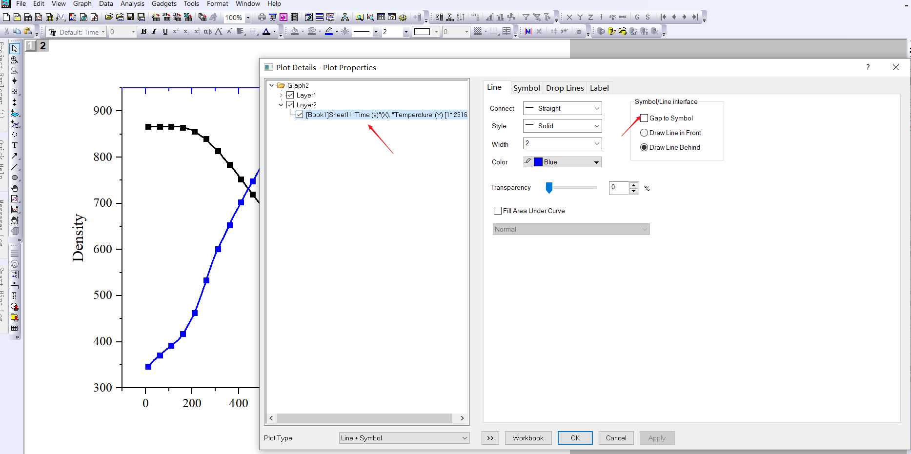Open the Format menu
911x454 pixels.
point(218,3)
